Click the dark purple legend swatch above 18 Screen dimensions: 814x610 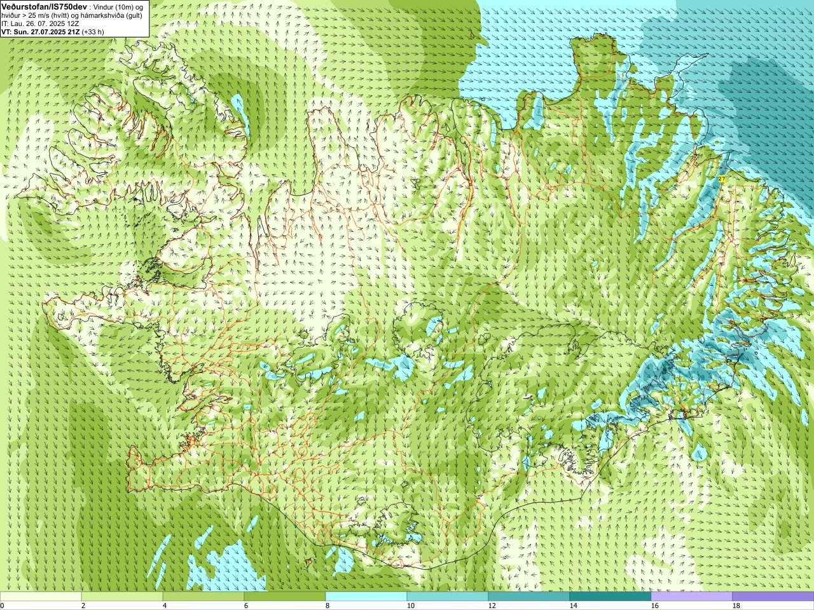[x=773, y=597]
